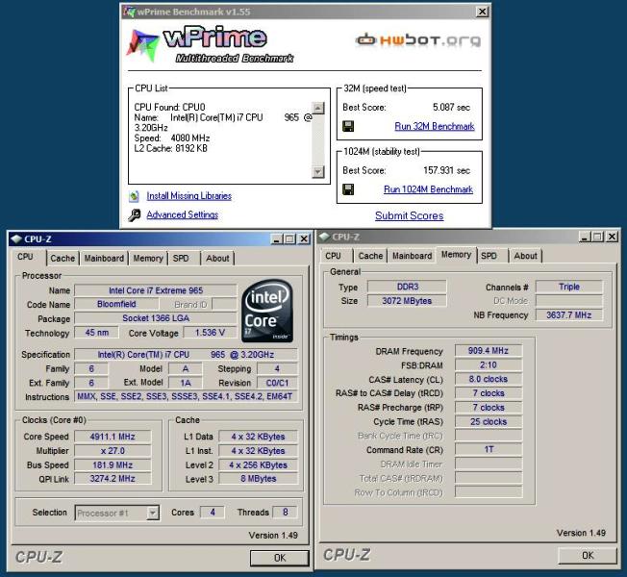
Task: Click the Instructions MMX, SSE list field
Action: click(186, 396)
